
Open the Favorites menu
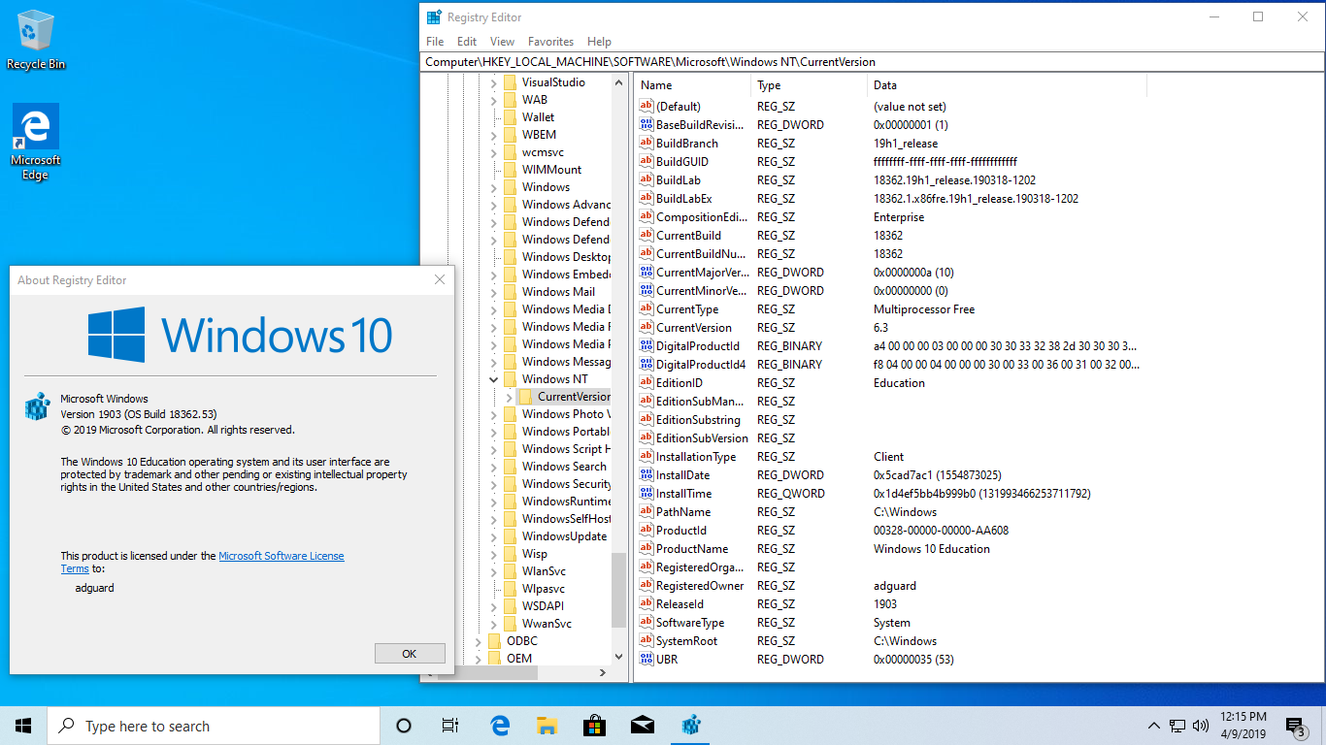(x=550, y=42)
